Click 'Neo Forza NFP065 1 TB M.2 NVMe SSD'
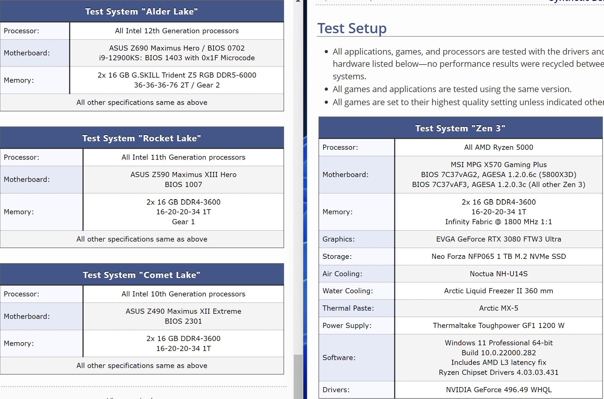 (x=499, y=256)
